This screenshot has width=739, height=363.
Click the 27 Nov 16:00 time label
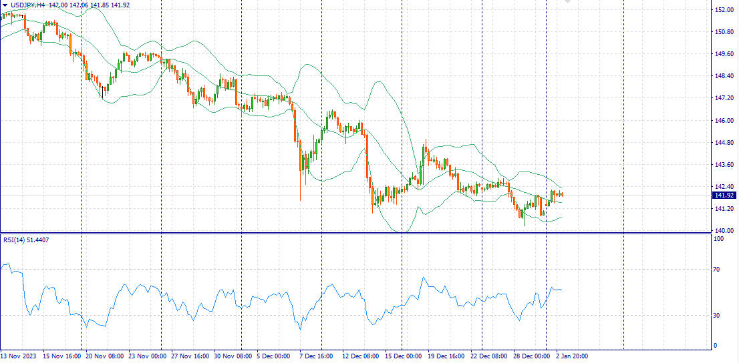point(190,356)
